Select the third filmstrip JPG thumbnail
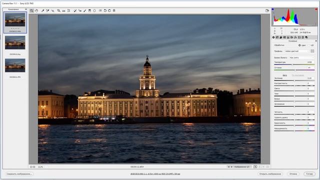This screenshot has width=320, height=180. click(x=15, y=65)
